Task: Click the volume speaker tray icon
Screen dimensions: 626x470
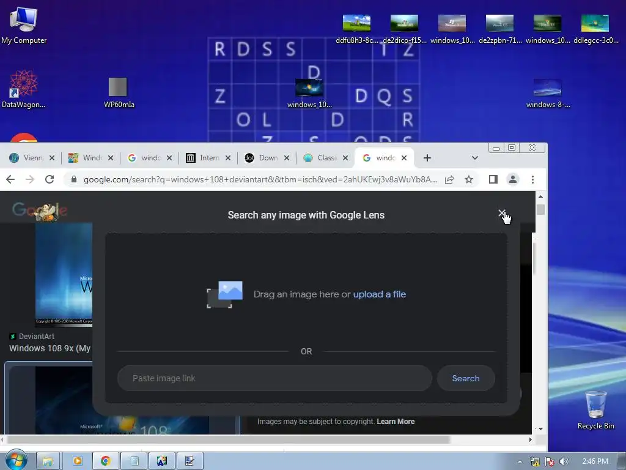Action: tap(564, 461)
